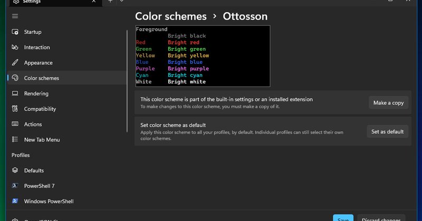Click the Windows PowerShell profile icon
Image resolution: width=422 pixels, height=221 pixels.
pyautogui.click(x=15, y=201)
